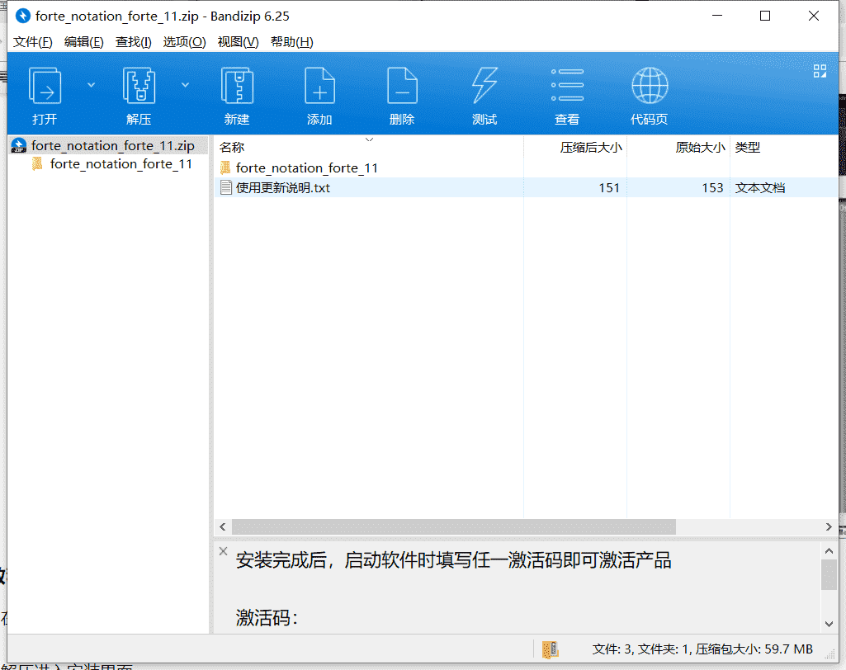Click the 新建 (New) archive icon
This screenshot has height=670, width=846.
[x=238, y=86]
